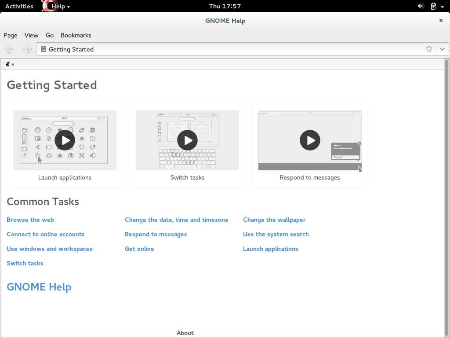Click the battery status icon

pyautogui.click(x=433, y=6)
